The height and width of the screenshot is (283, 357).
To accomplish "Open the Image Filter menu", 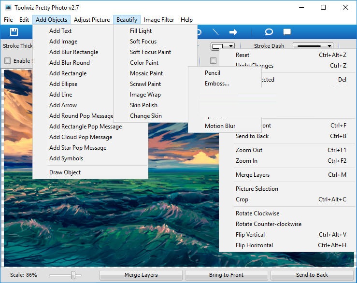I will click(159, 20).
